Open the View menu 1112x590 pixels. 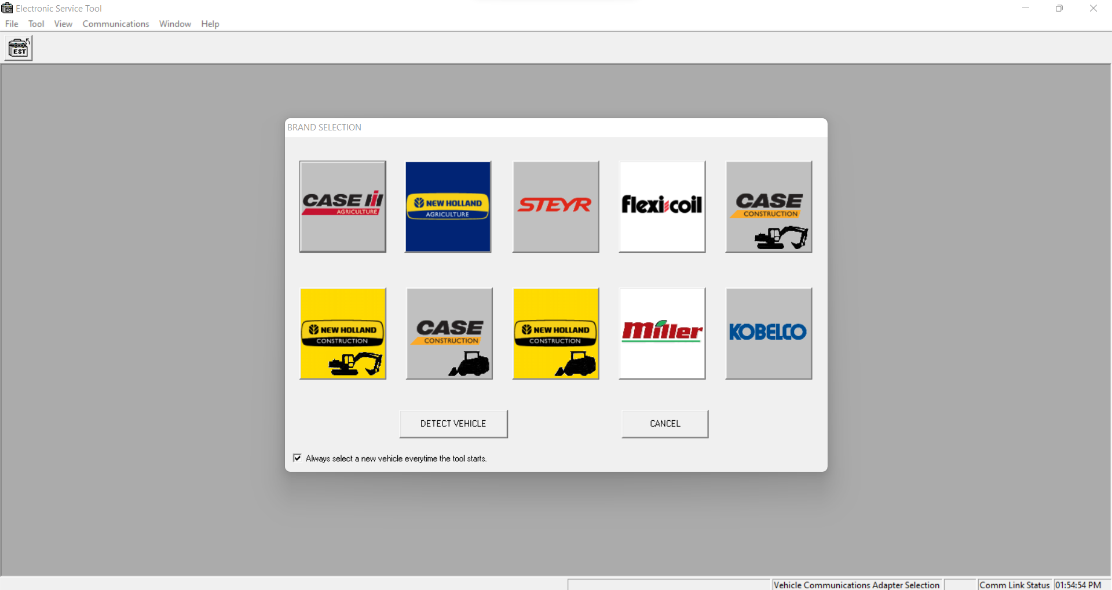63,24
